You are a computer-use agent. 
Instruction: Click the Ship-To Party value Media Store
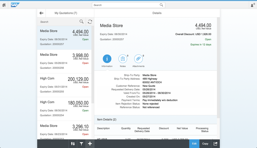click(x=149, y=75)
